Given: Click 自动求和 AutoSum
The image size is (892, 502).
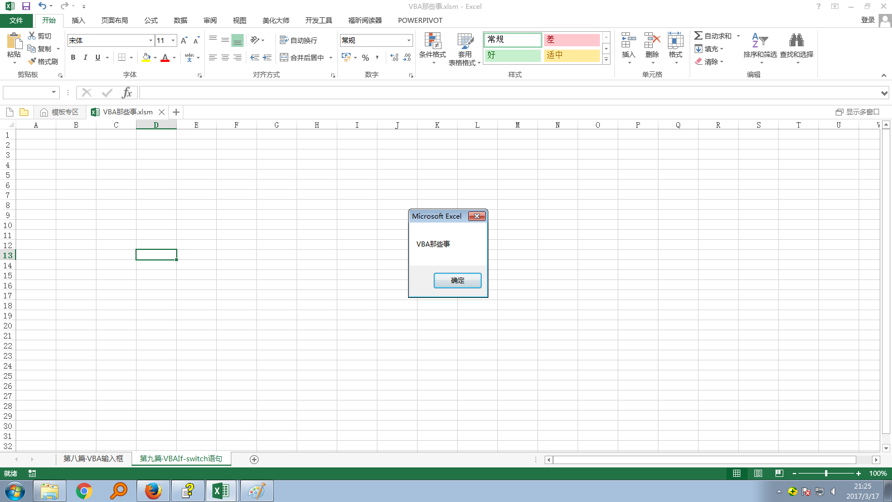Looking at the screenshot, I should pos(712,36).
